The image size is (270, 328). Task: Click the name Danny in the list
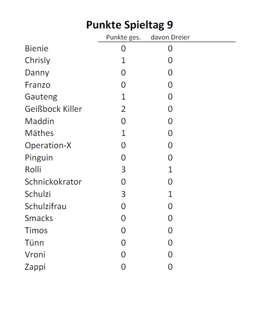[37, 73]
